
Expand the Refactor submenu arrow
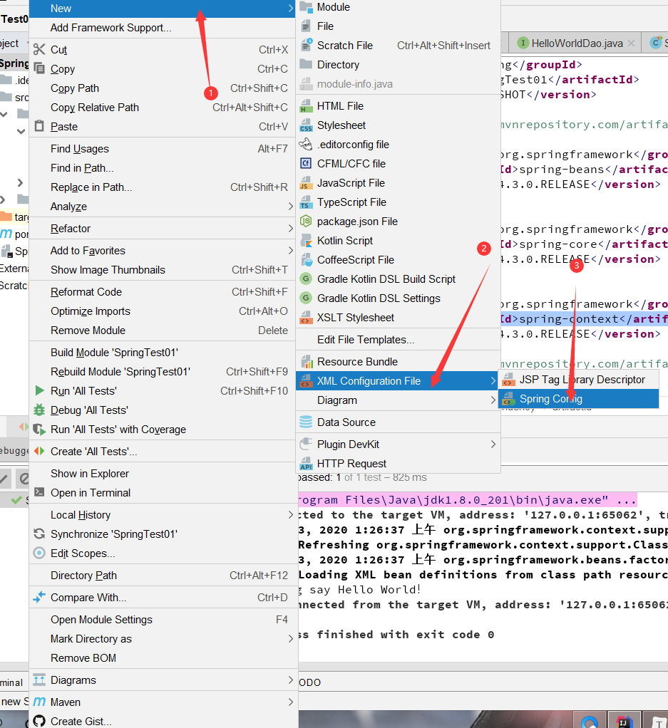pyautogui.click(x=290, y=229)
